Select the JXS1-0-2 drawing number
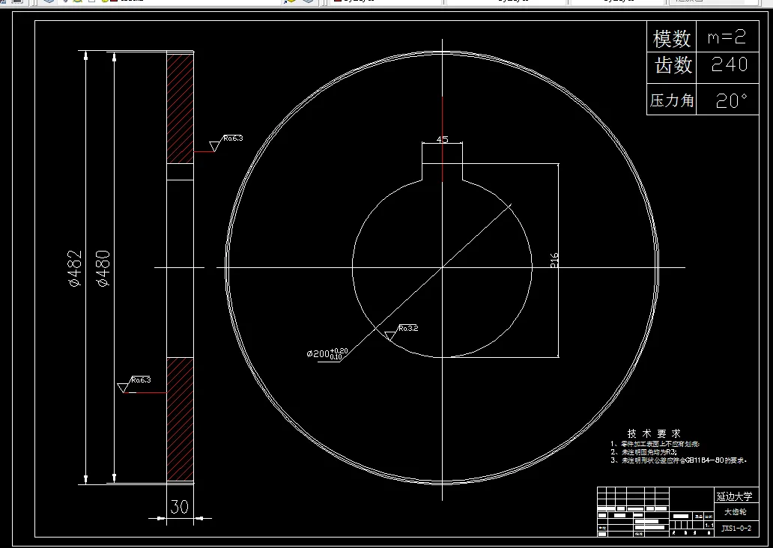Viewport: 773px width, 548px height. [x=736, y=529]
